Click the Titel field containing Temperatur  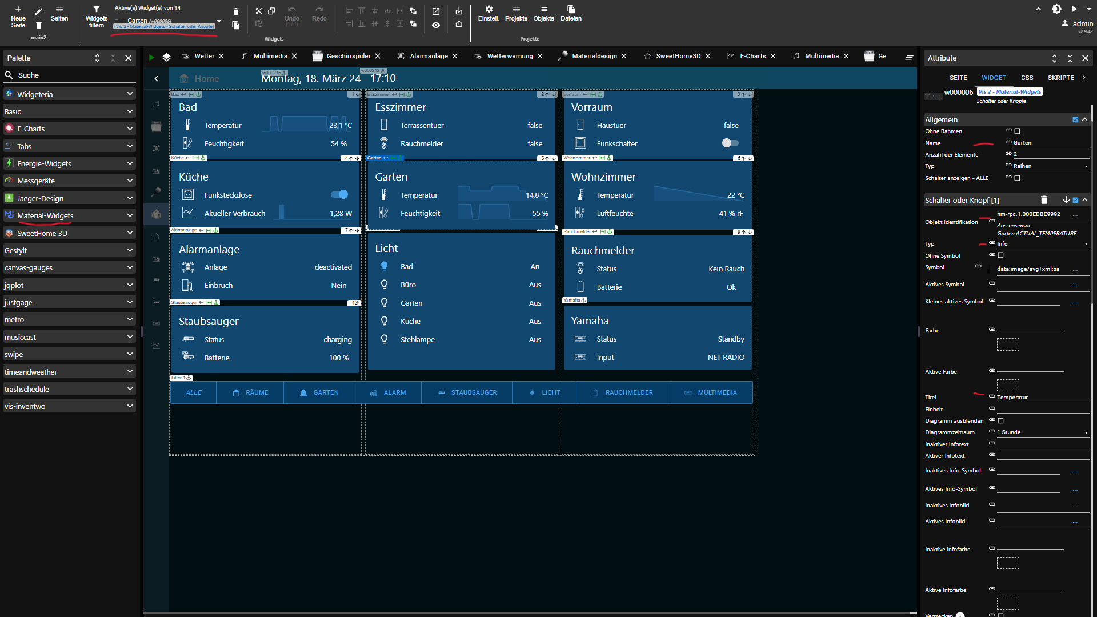1043,398
